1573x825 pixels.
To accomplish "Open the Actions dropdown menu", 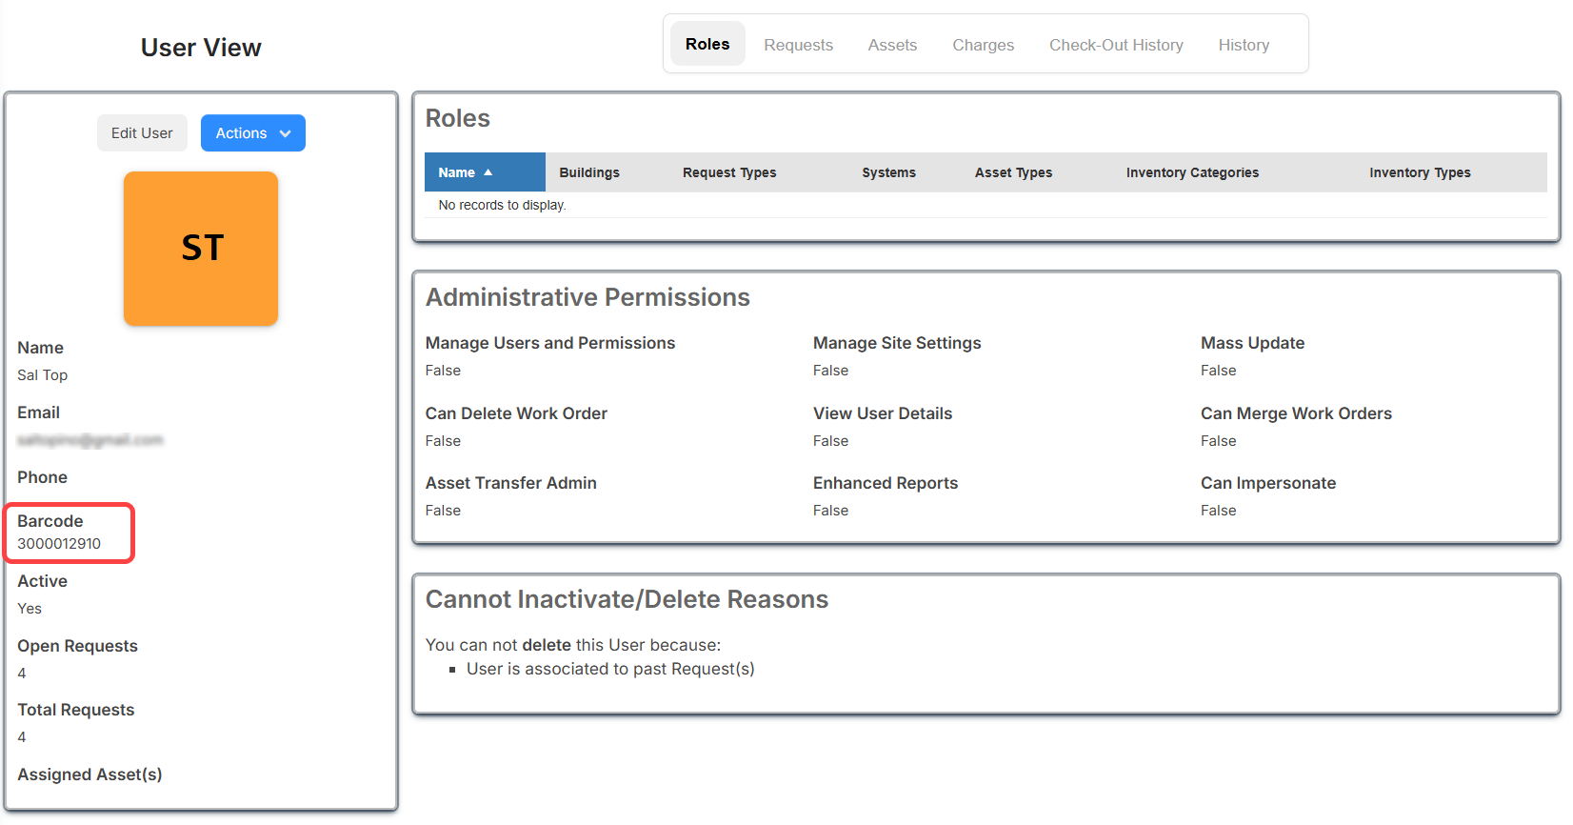I will (253, 133).
